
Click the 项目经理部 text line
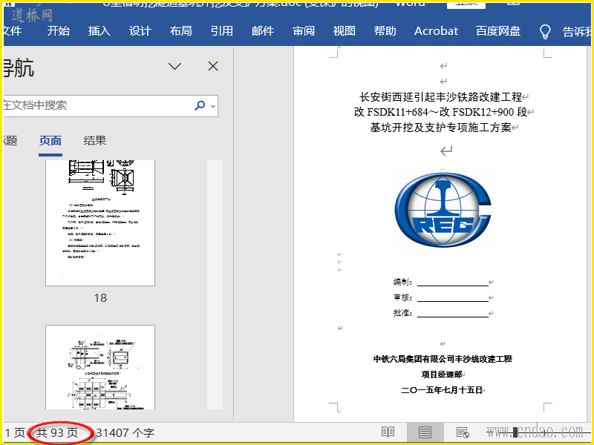[x=442, y=375]
